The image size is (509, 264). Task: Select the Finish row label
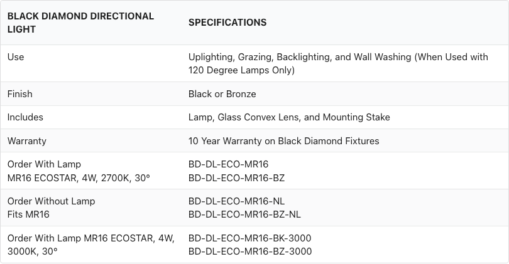click(20, 94)
